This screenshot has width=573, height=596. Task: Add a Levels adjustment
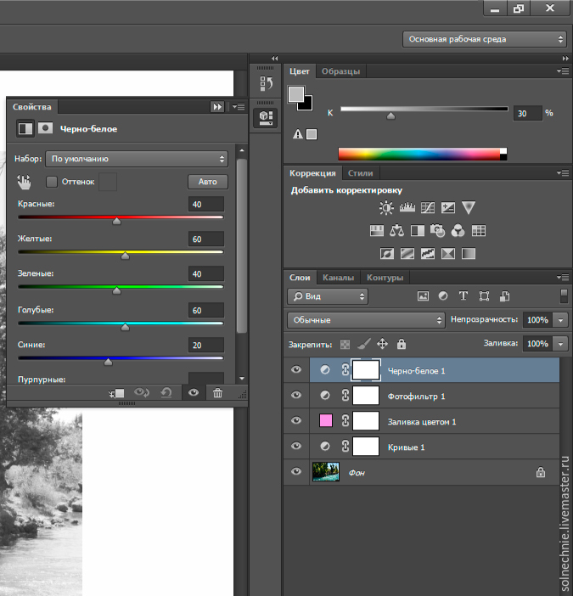click(407, 207)
